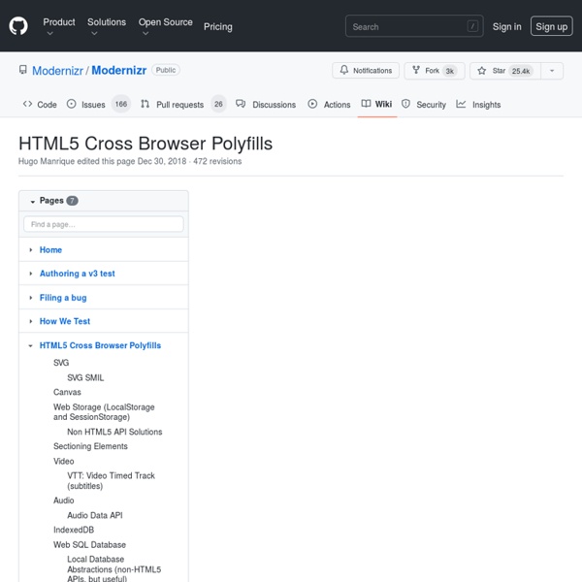Jump to Non HTML5 API Solutions
Viewport: 582px width, 582px height.
click(114, 432)
